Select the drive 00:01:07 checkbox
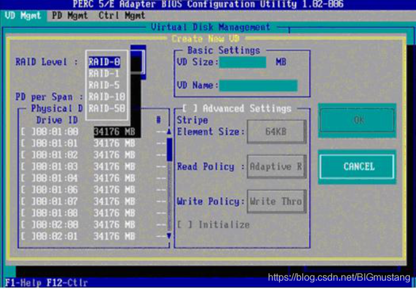 28,201
